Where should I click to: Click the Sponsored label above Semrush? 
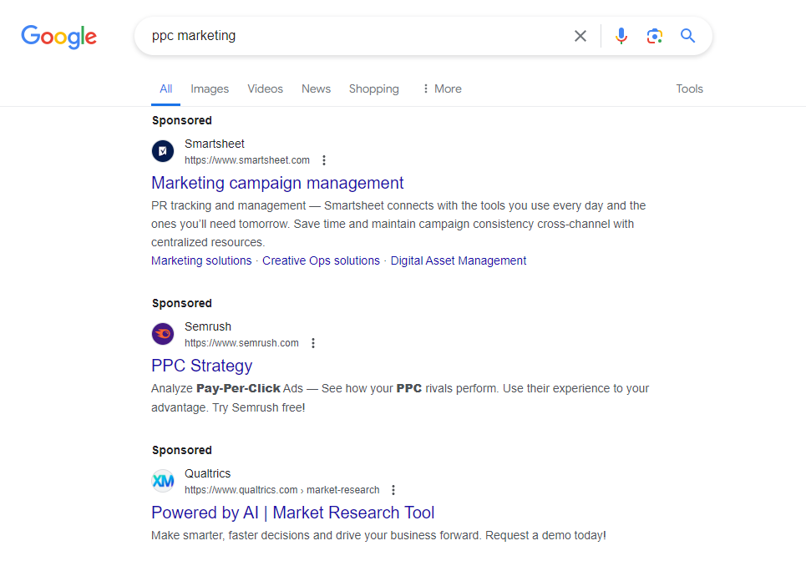182,304
